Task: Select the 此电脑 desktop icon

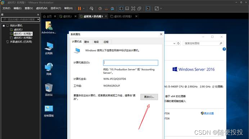Action: click(x=49, y=48)
